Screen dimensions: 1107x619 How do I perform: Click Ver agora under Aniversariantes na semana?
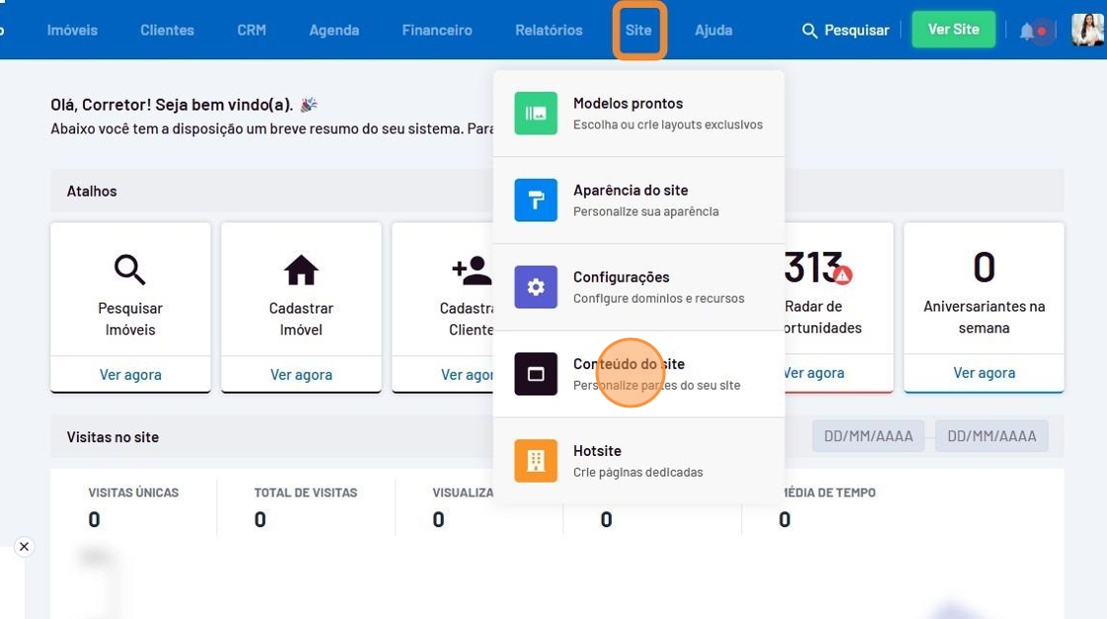pos(983,373)
